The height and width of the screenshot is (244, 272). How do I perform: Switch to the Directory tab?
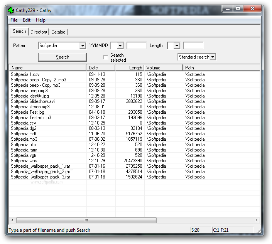39,32
